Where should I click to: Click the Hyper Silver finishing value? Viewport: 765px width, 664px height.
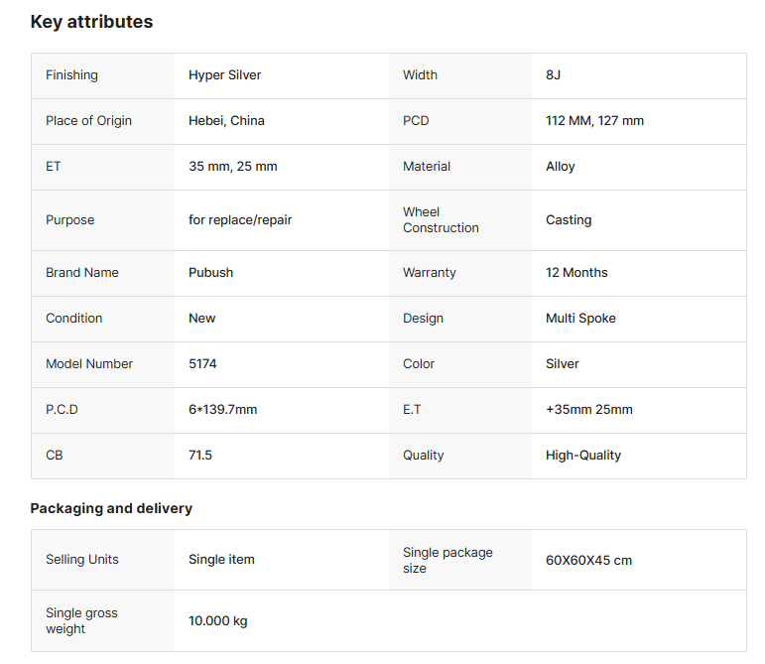point(224,75)
